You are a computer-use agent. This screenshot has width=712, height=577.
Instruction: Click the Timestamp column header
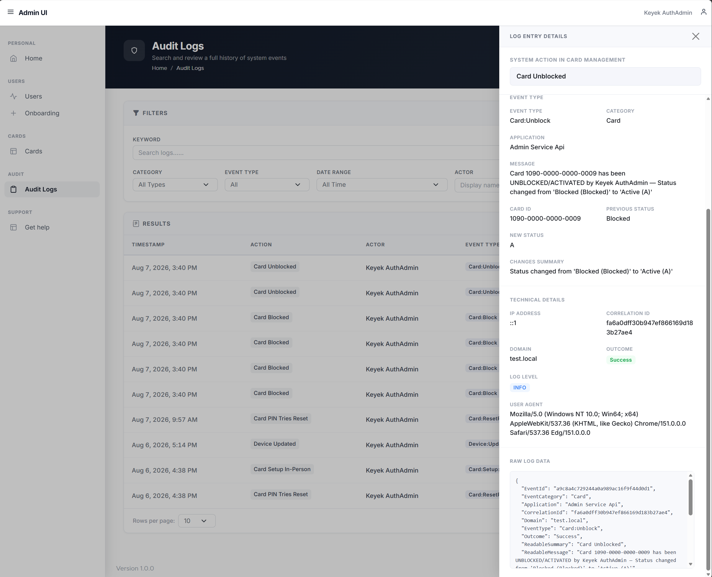[148, 245]
